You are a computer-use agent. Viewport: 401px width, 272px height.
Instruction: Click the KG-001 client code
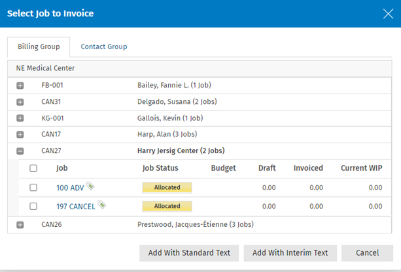pyautogui.click(x=52, y=118)
